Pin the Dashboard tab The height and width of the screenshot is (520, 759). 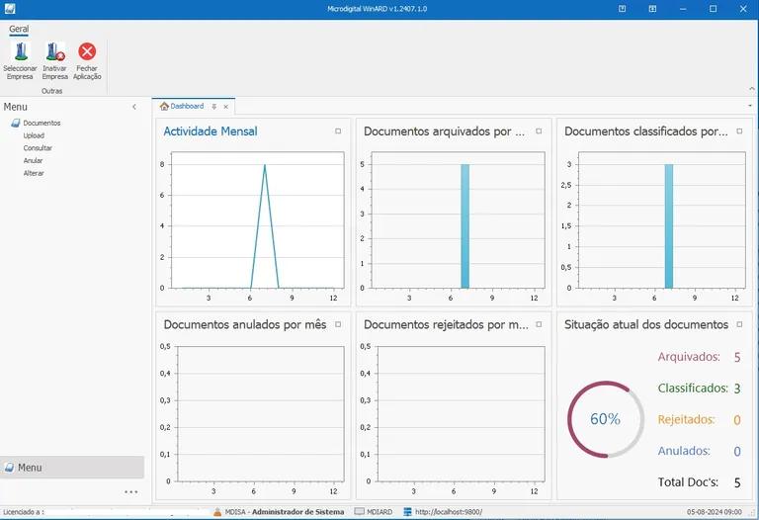(x=213, y=107)
